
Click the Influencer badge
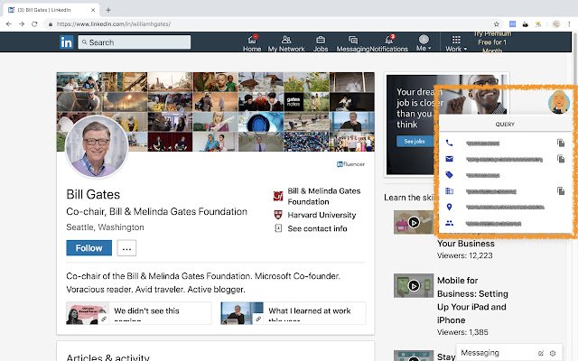[x=350, y=164]
